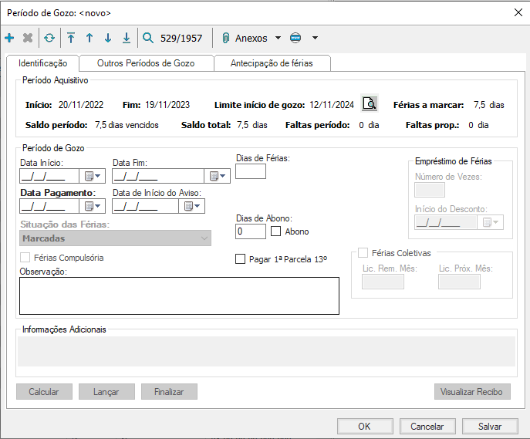The height and width of the screenshot is (439, 530).
Task: Go to next record down arrow
Action: (x=108, y=38)
